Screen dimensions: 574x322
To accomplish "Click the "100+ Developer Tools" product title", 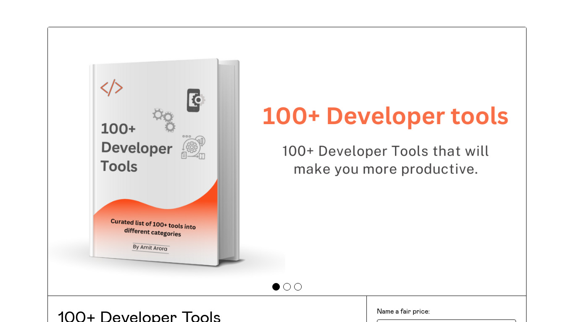I will pos(139,316).
